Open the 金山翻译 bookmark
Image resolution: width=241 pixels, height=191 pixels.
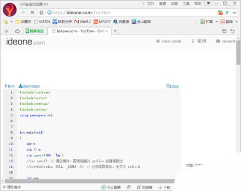point(141,22)
